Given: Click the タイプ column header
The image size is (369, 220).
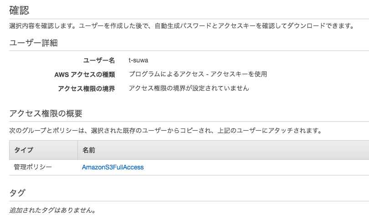Looking at the screenshot, I should point(23,150).
